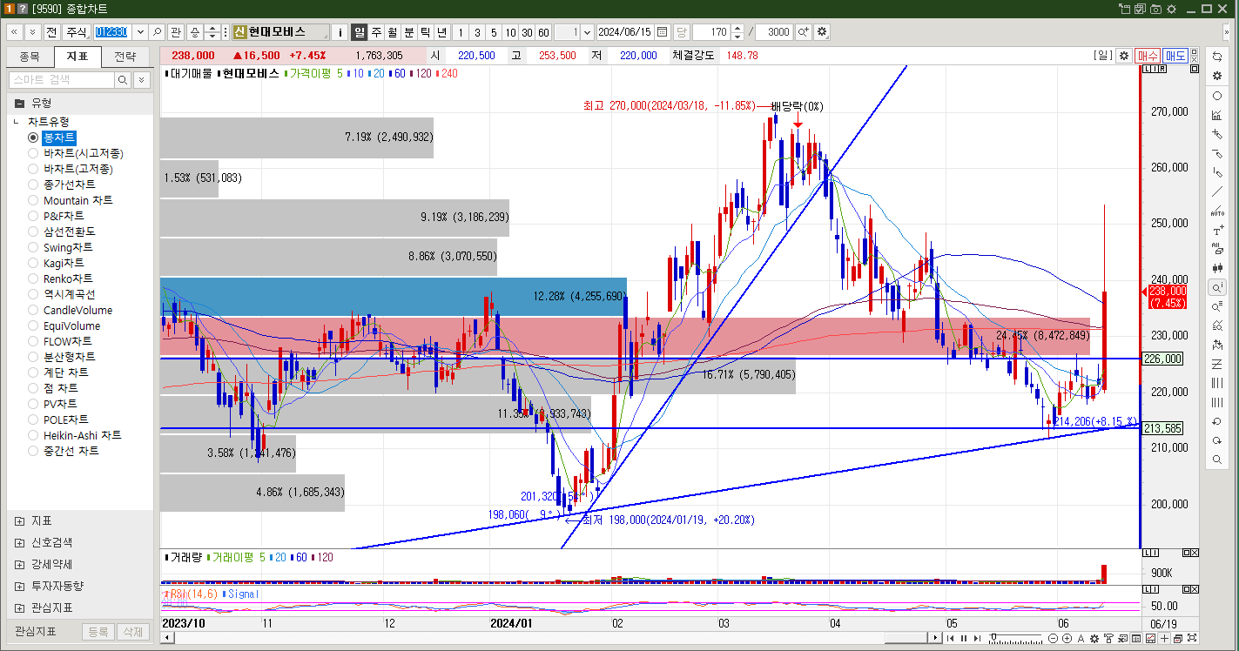Click the 당 button beside date field
This screenshot has height=651, width=1239.
click(x=682, y=32)
